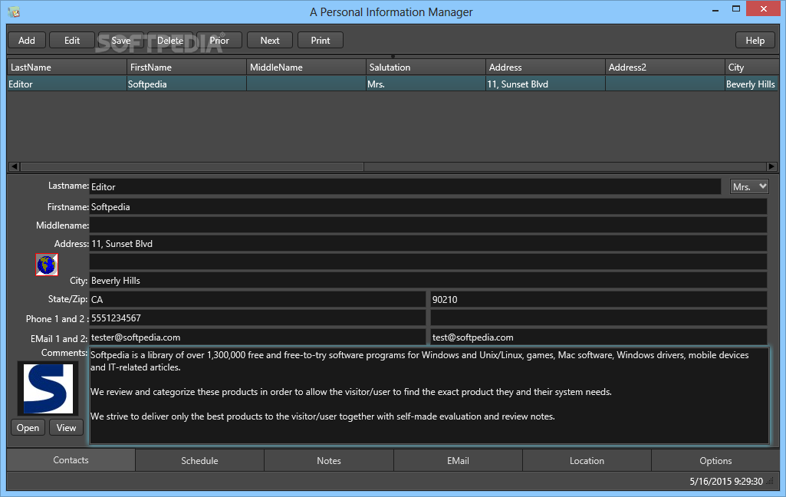Minimize the Personal Information Manager window
This screenshot has width=786, height=497.
[x=715, y=9]
